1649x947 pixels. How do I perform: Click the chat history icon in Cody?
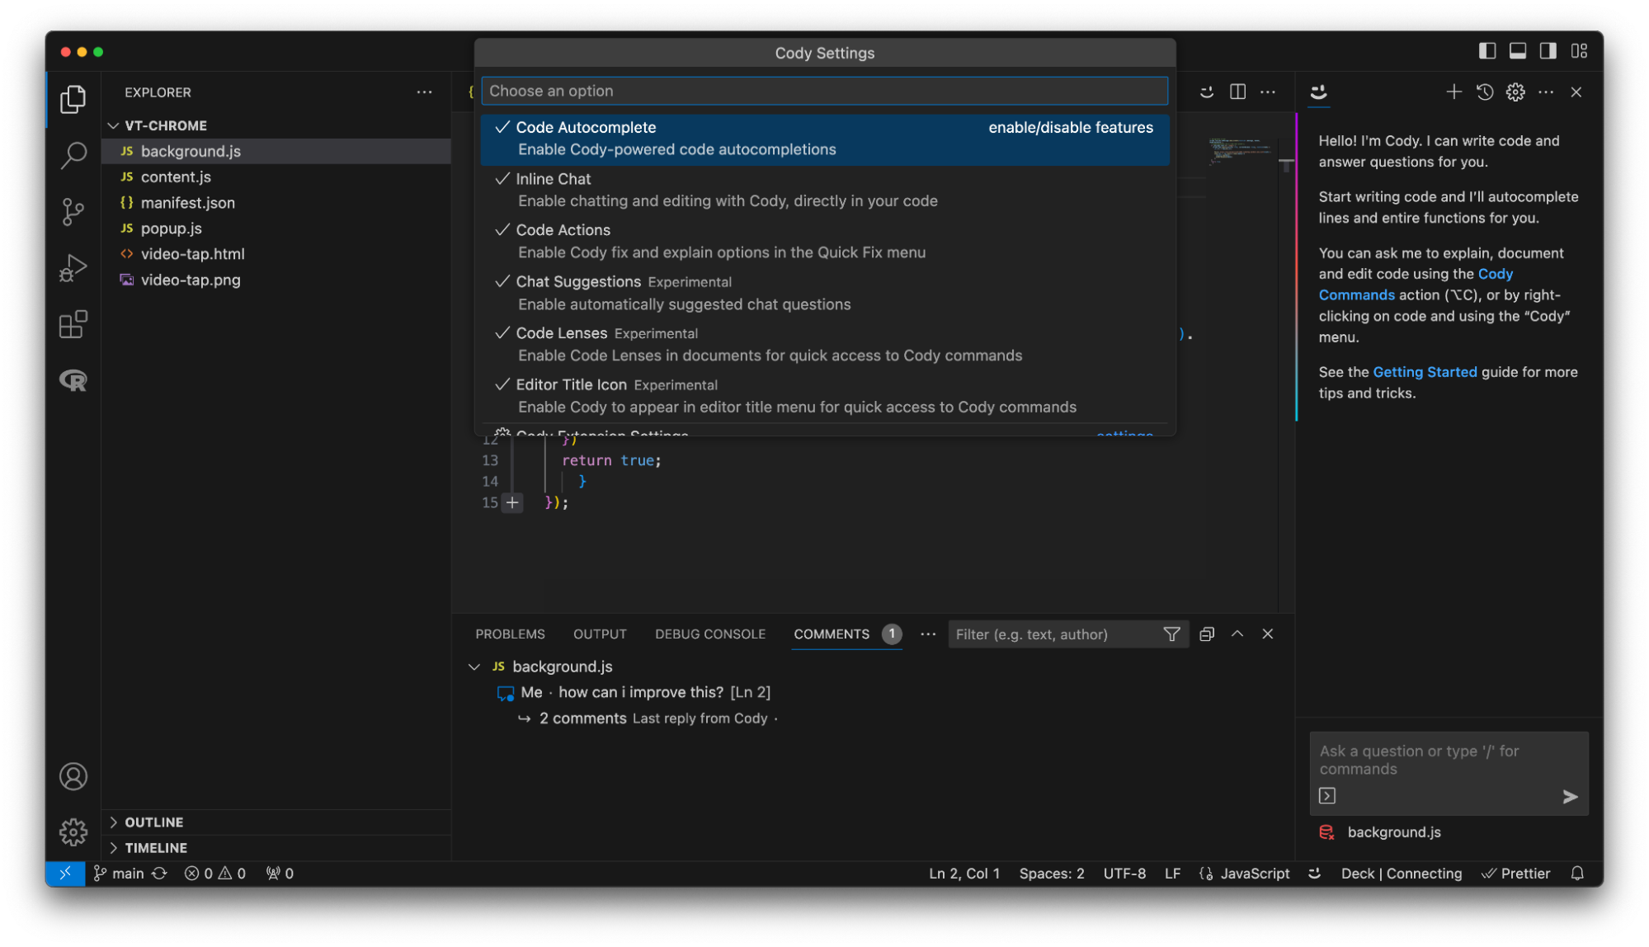click(x=1484, y=91)
